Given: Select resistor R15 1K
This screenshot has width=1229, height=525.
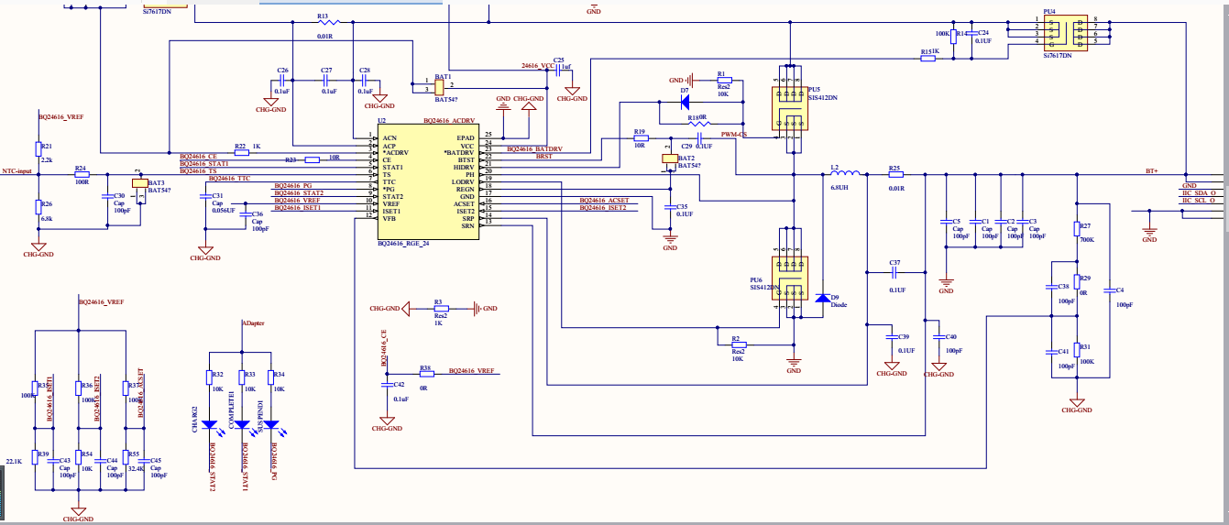Looking at the screenshot, I should coord(927,59).
